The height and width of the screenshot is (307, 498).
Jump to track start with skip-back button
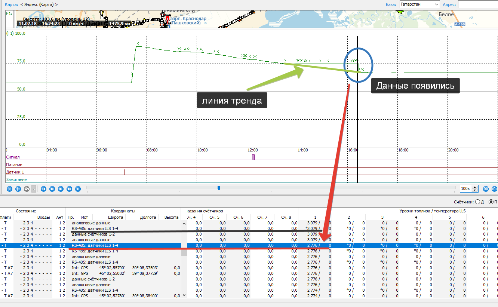44,189
